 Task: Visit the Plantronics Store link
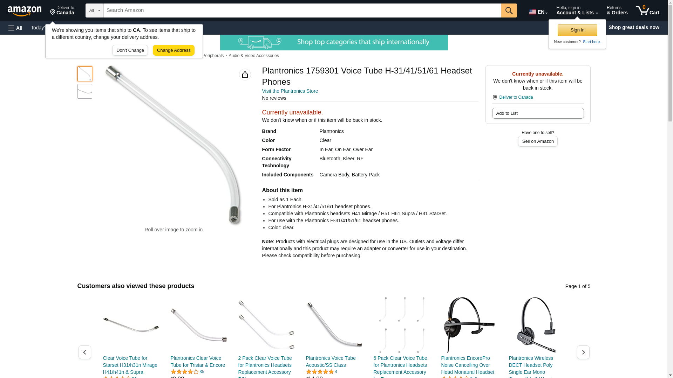tap(290, 91)
